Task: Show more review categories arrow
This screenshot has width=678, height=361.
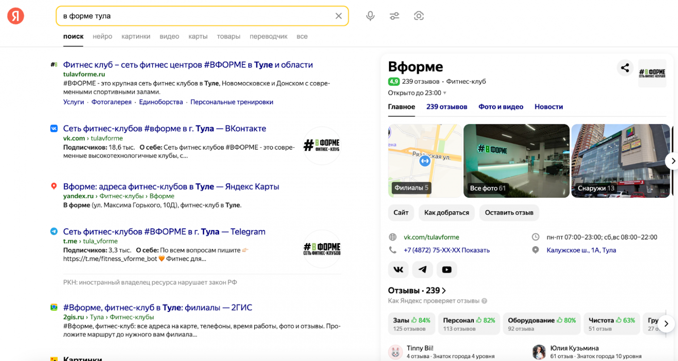Action: (666, 324)
